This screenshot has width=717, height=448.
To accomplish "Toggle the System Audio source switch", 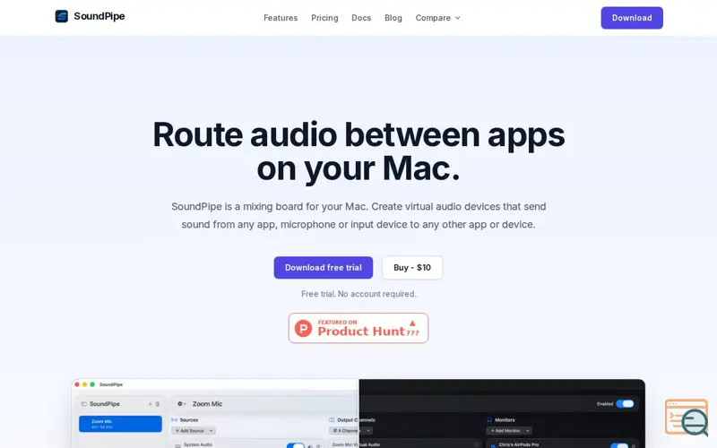I will 296,444.
